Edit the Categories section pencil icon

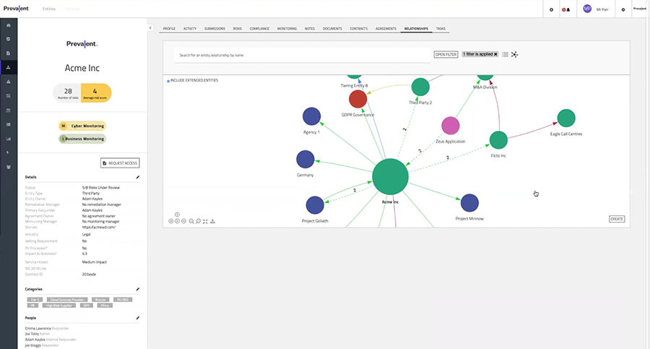click(138, 289)
